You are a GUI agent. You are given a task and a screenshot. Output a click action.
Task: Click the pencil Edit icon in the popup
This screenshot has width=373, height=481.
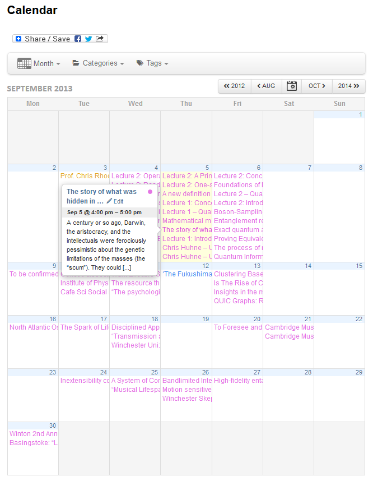(x=110, y=201)
